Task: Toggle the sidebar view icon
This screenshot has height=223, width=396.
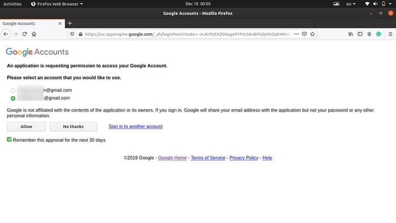Action: 360,34
